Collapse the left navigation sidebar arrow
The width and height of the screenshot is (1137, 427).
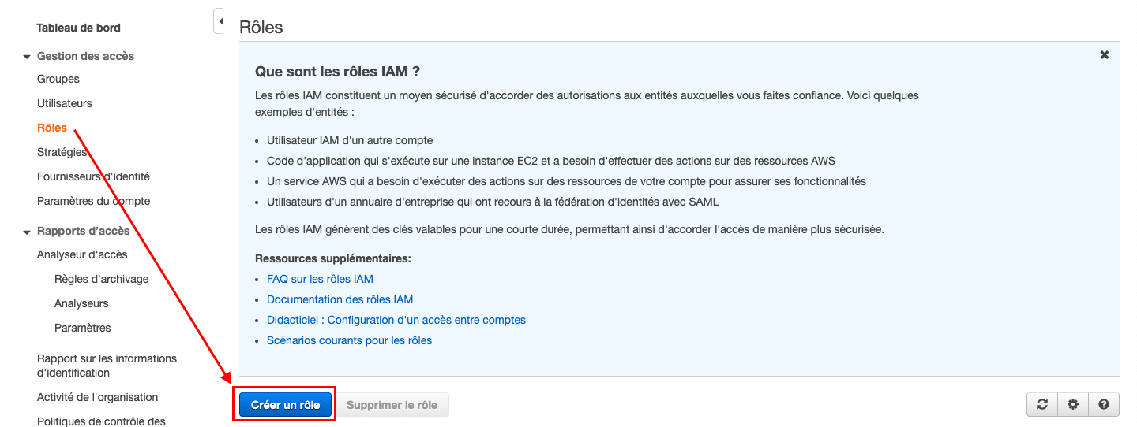(x=220, y=21)
